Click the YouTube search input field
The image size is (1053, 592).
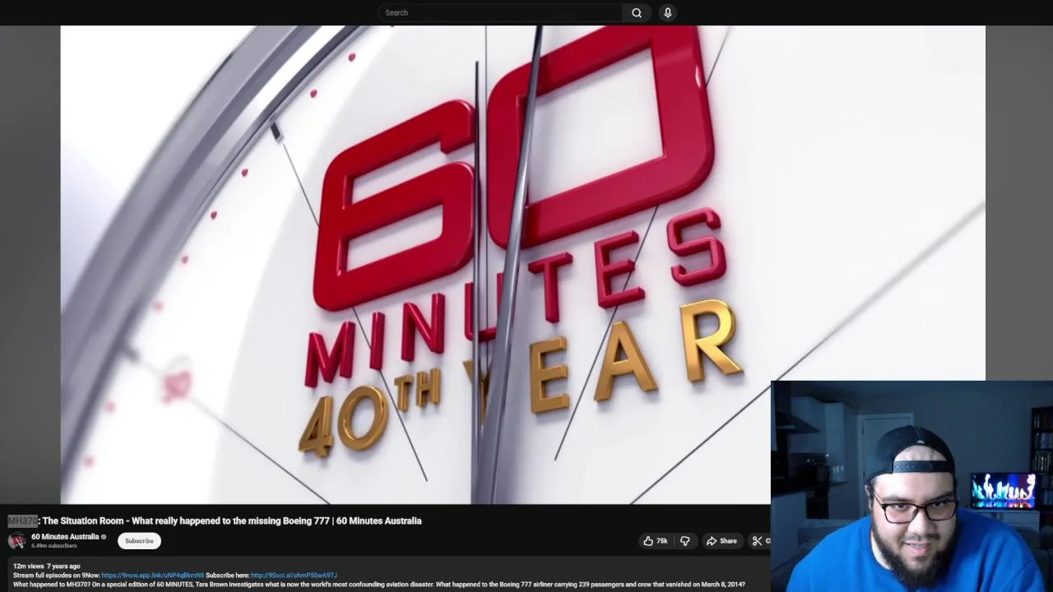500,12
